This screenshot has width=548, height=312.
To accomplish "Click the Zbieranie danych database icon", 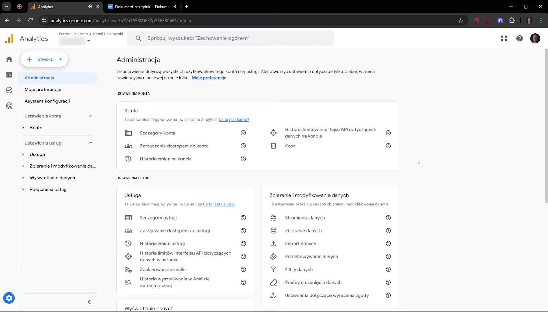I will coord(273,231).
